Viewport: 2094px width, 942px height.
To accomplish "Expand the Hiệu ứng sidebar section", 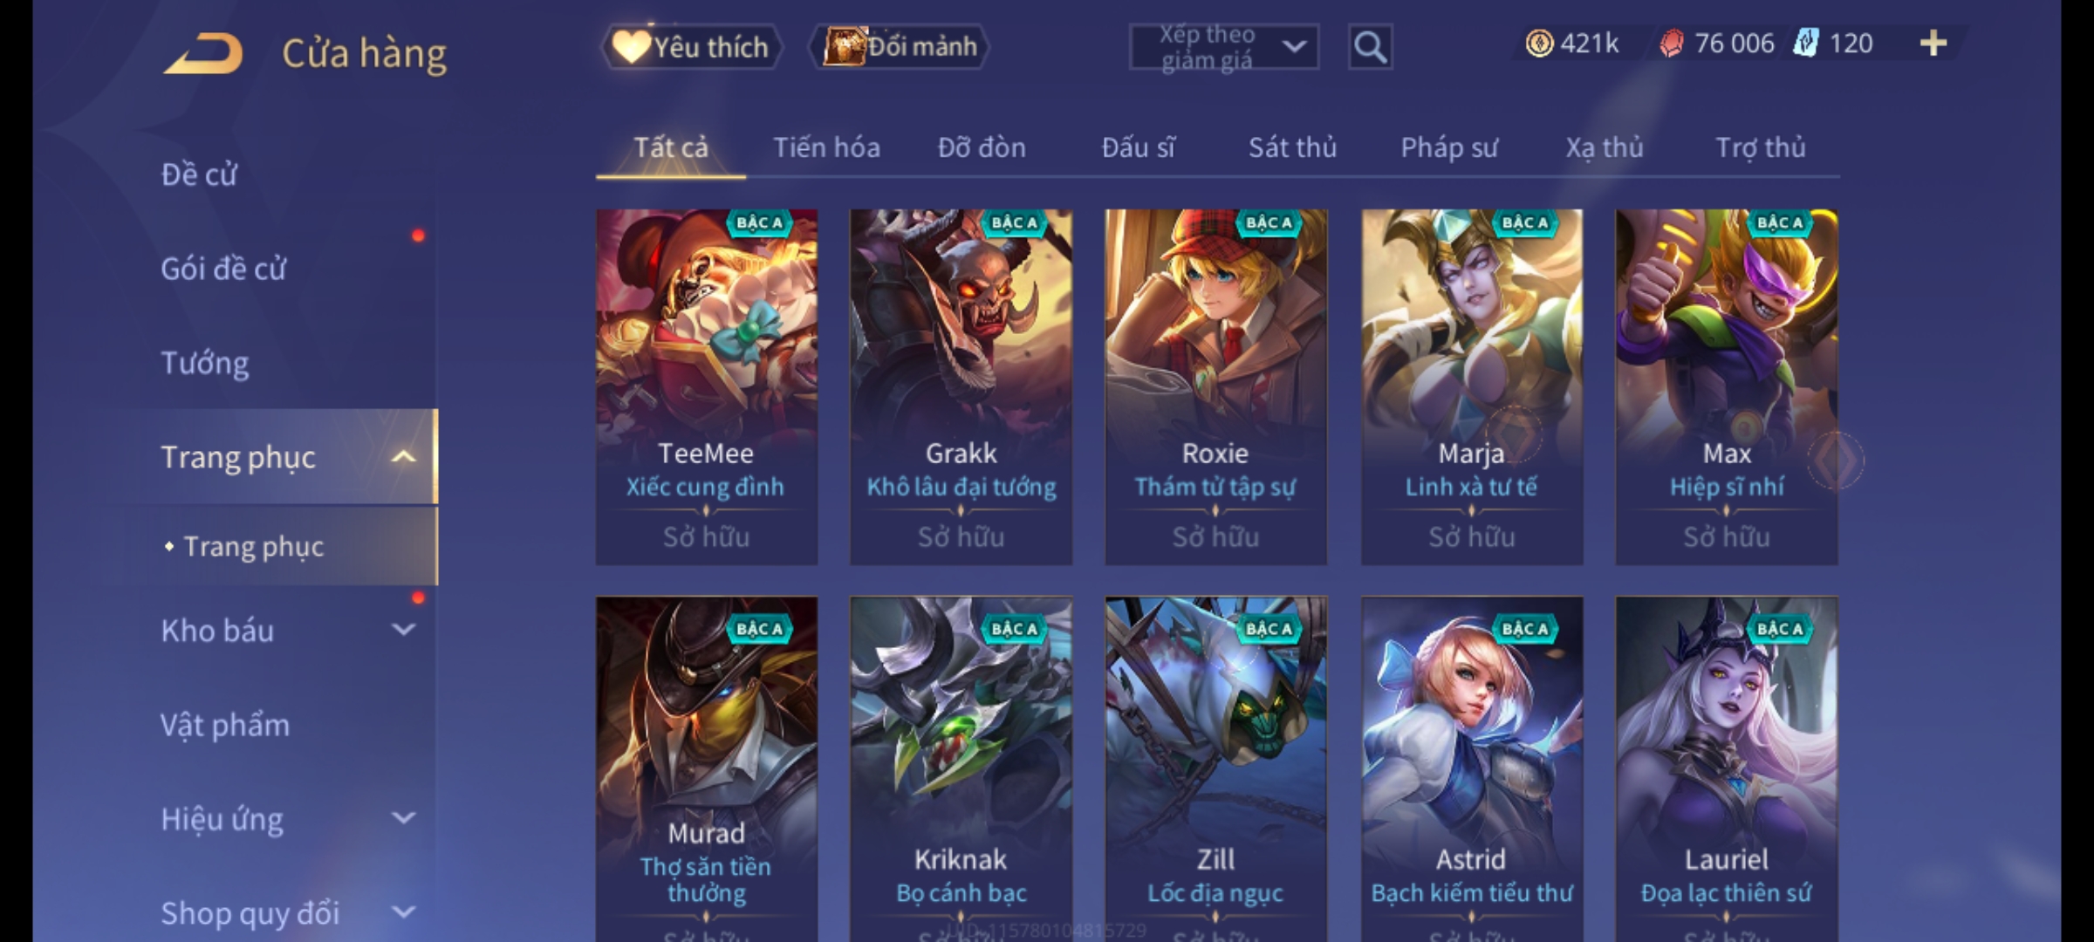I will 403,818.
